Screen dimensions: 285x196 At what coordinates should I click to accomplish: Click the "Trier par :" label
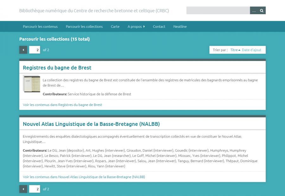click(220, 50)
